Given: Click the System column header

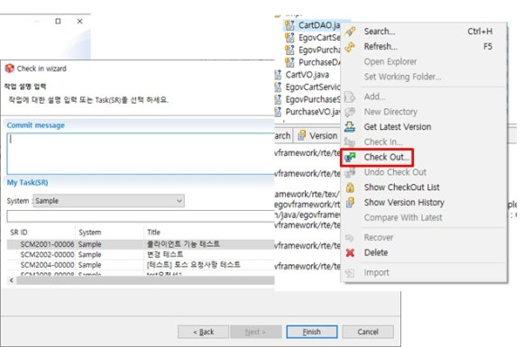Looking at the screenshot, I should [110, 233].
